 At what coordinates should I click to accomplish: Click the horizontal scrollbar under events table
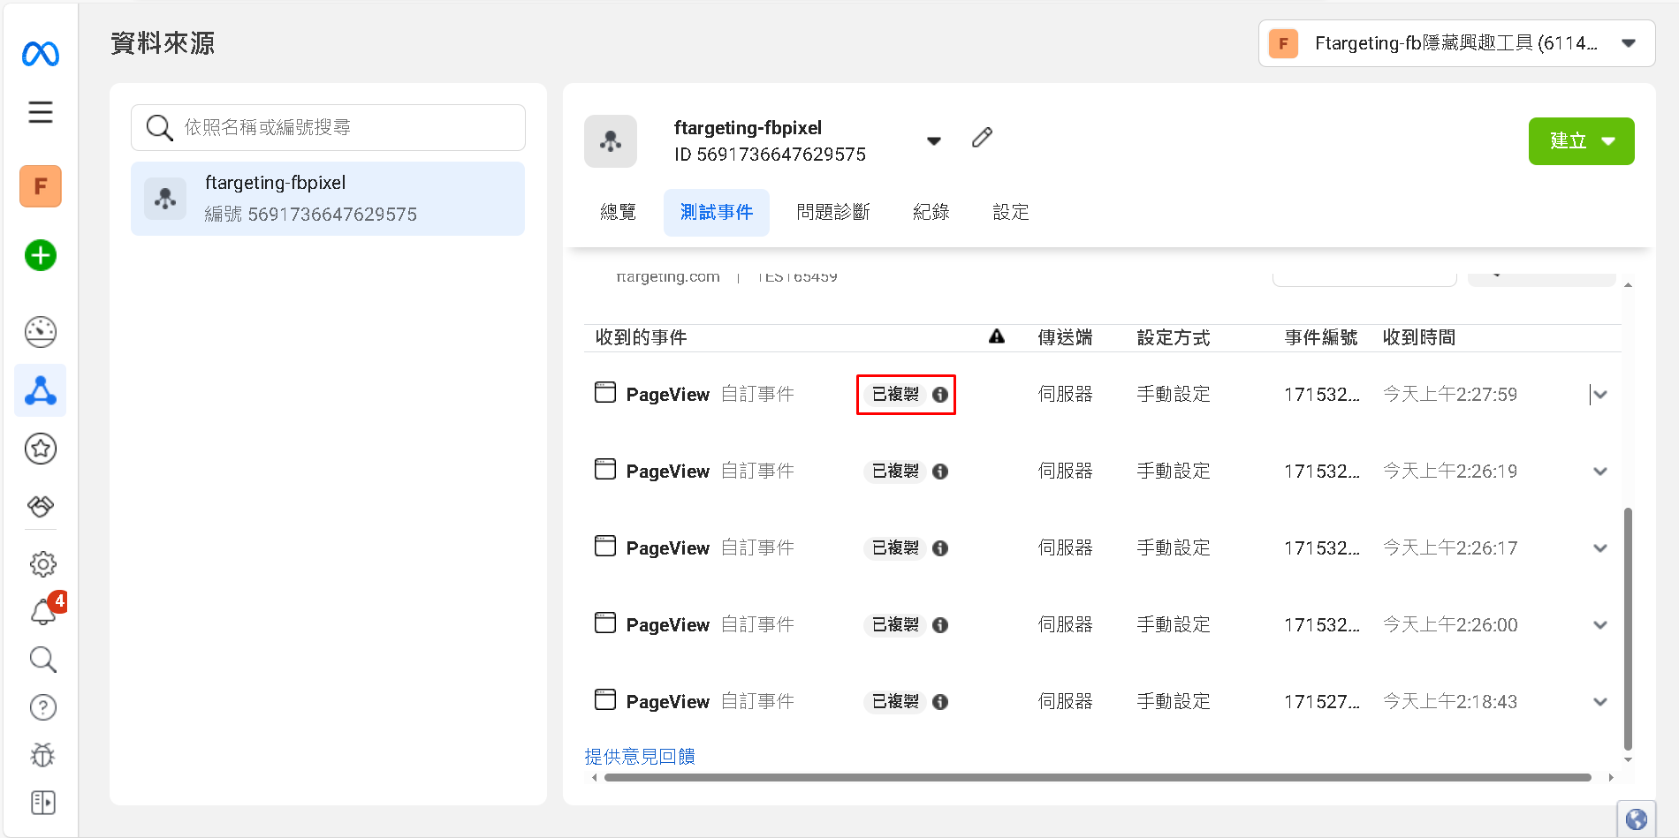coord(1098,778)
